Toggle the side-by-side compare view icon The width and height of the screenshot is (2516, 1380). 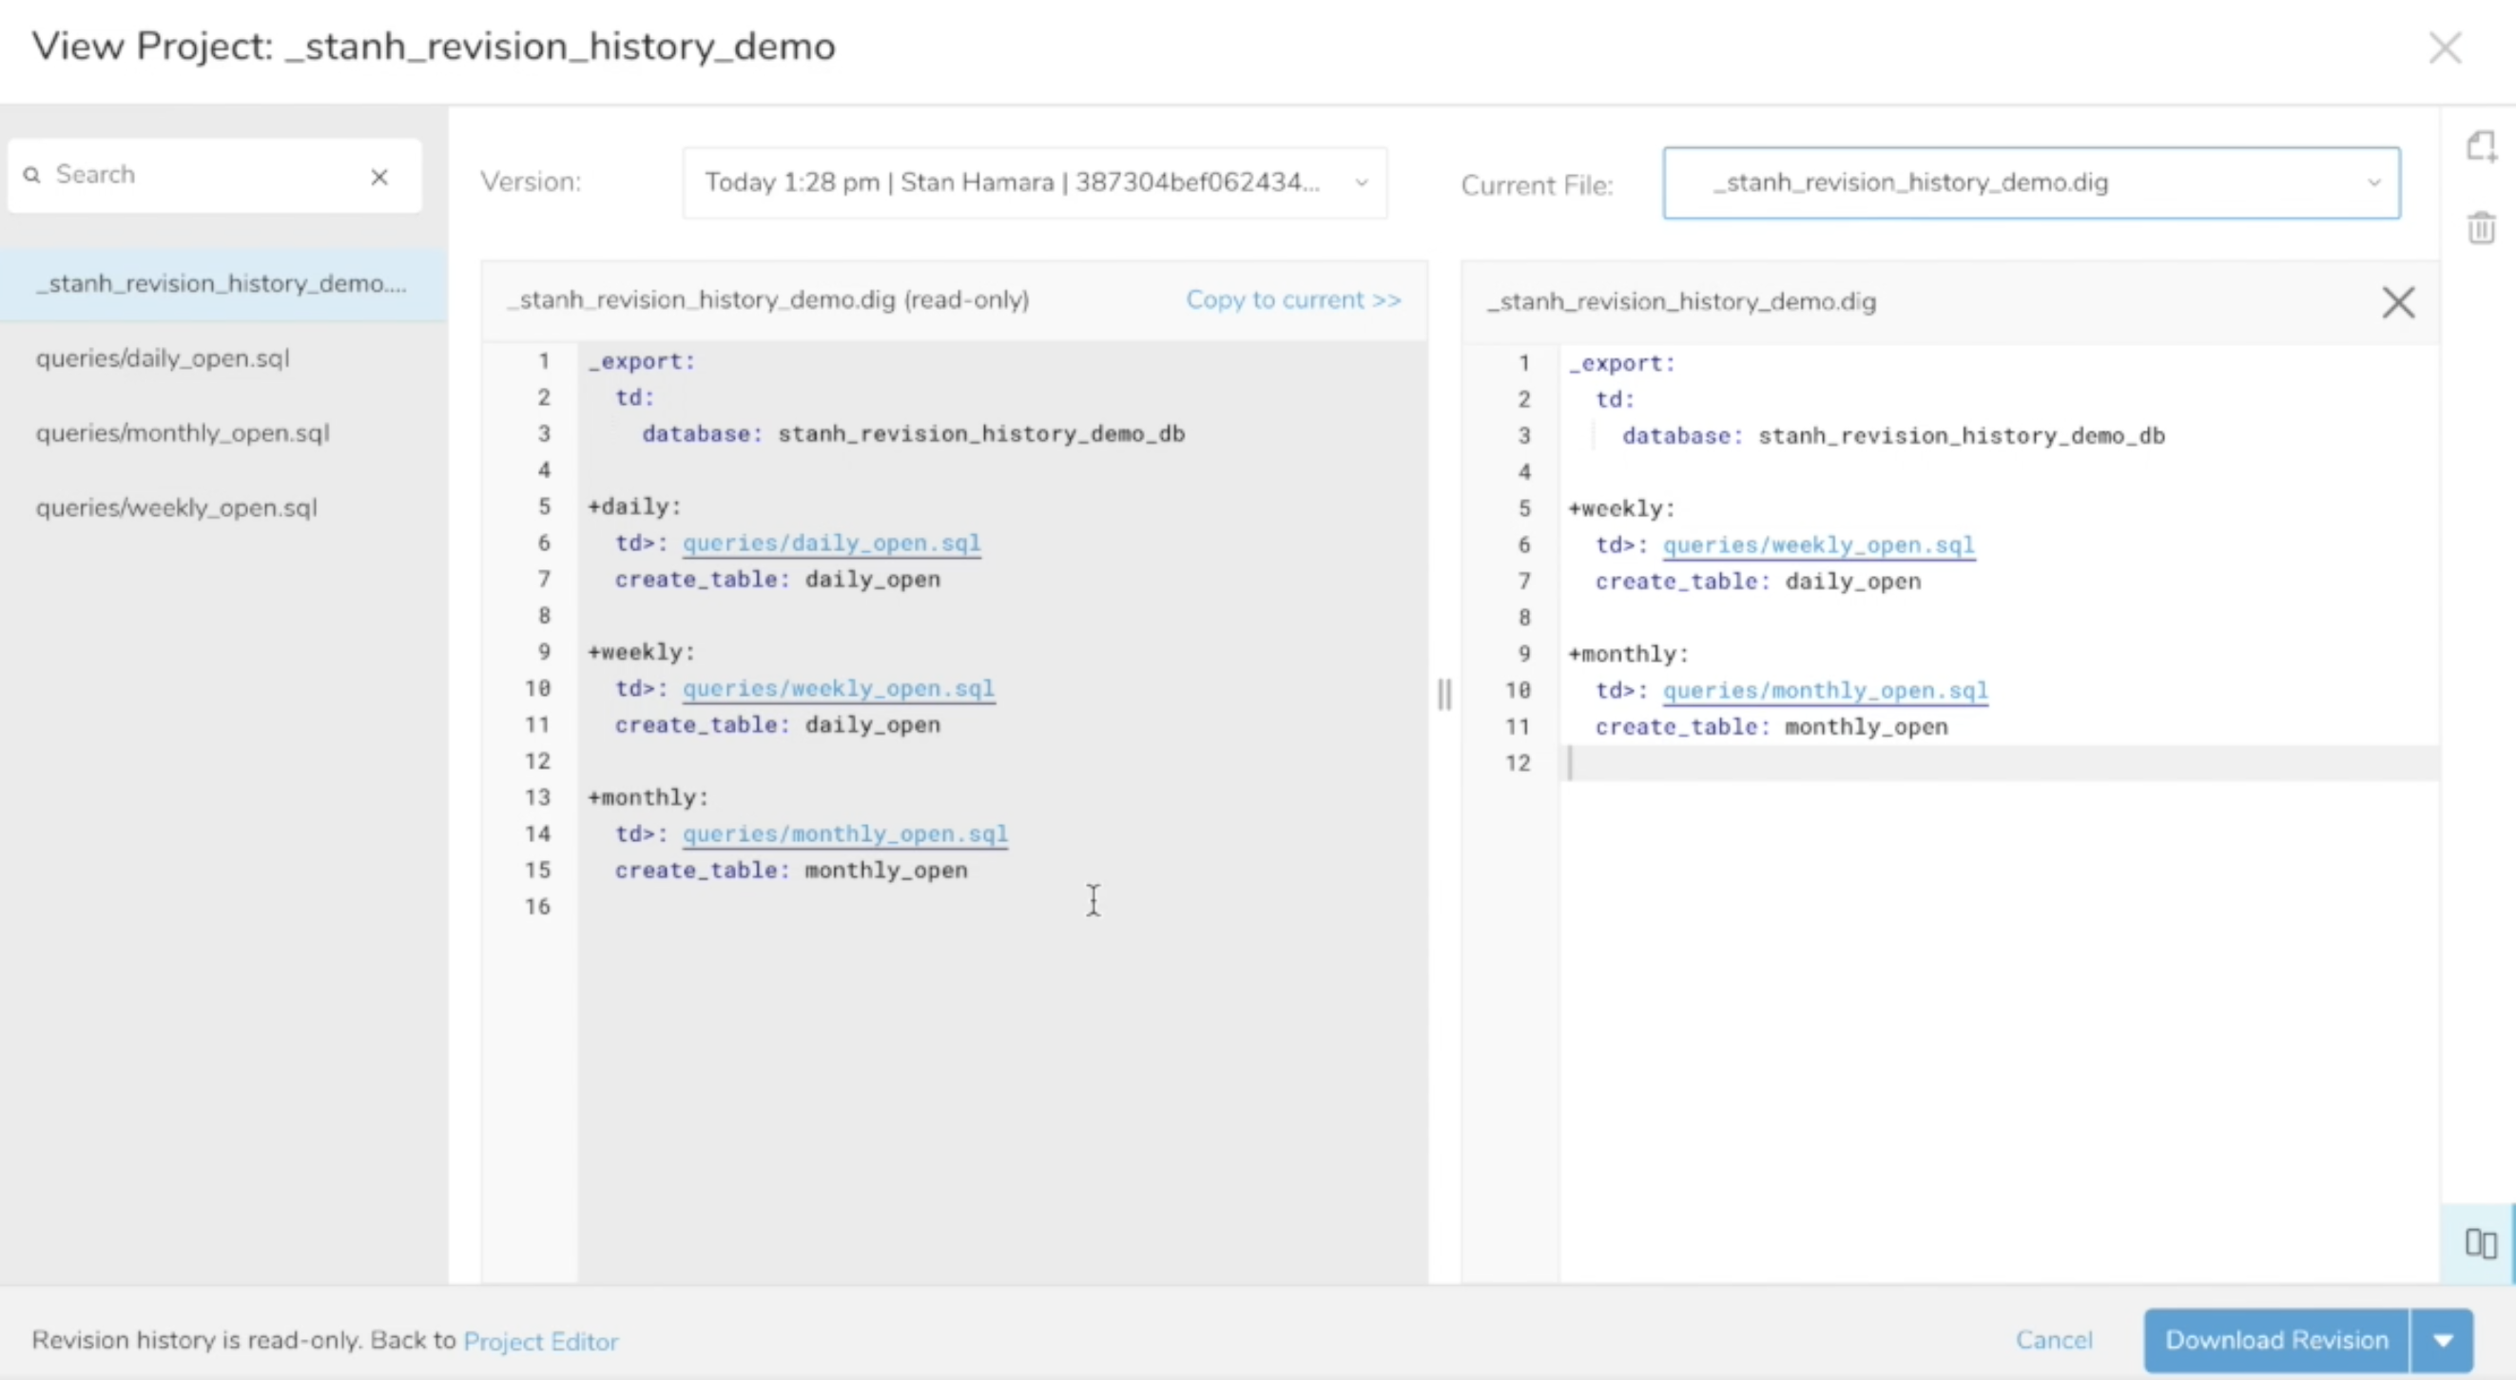click(x=2480, y=1243)
